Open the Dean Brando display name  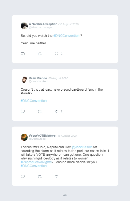click(x=38, y=78)
